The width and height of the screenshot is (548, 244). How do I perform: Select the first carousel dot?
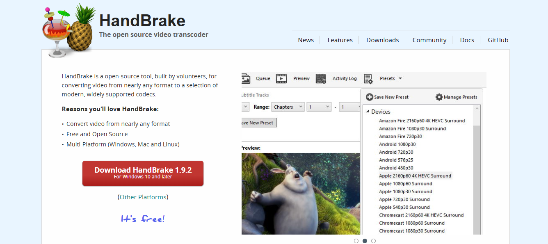click(x=356, y=241)
